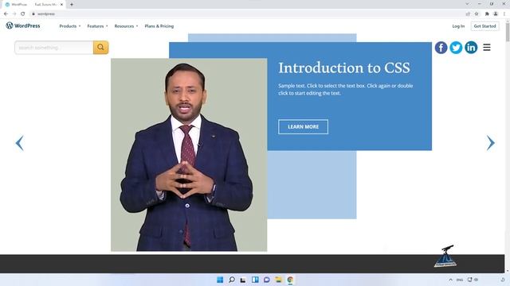This screenshot has height=286, width=510.
Task: Expand the Features dropdown menu
Action: coord(97,26)
